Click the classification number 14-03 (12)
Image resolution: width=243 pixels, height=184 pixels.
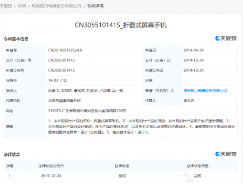(58, 80)
